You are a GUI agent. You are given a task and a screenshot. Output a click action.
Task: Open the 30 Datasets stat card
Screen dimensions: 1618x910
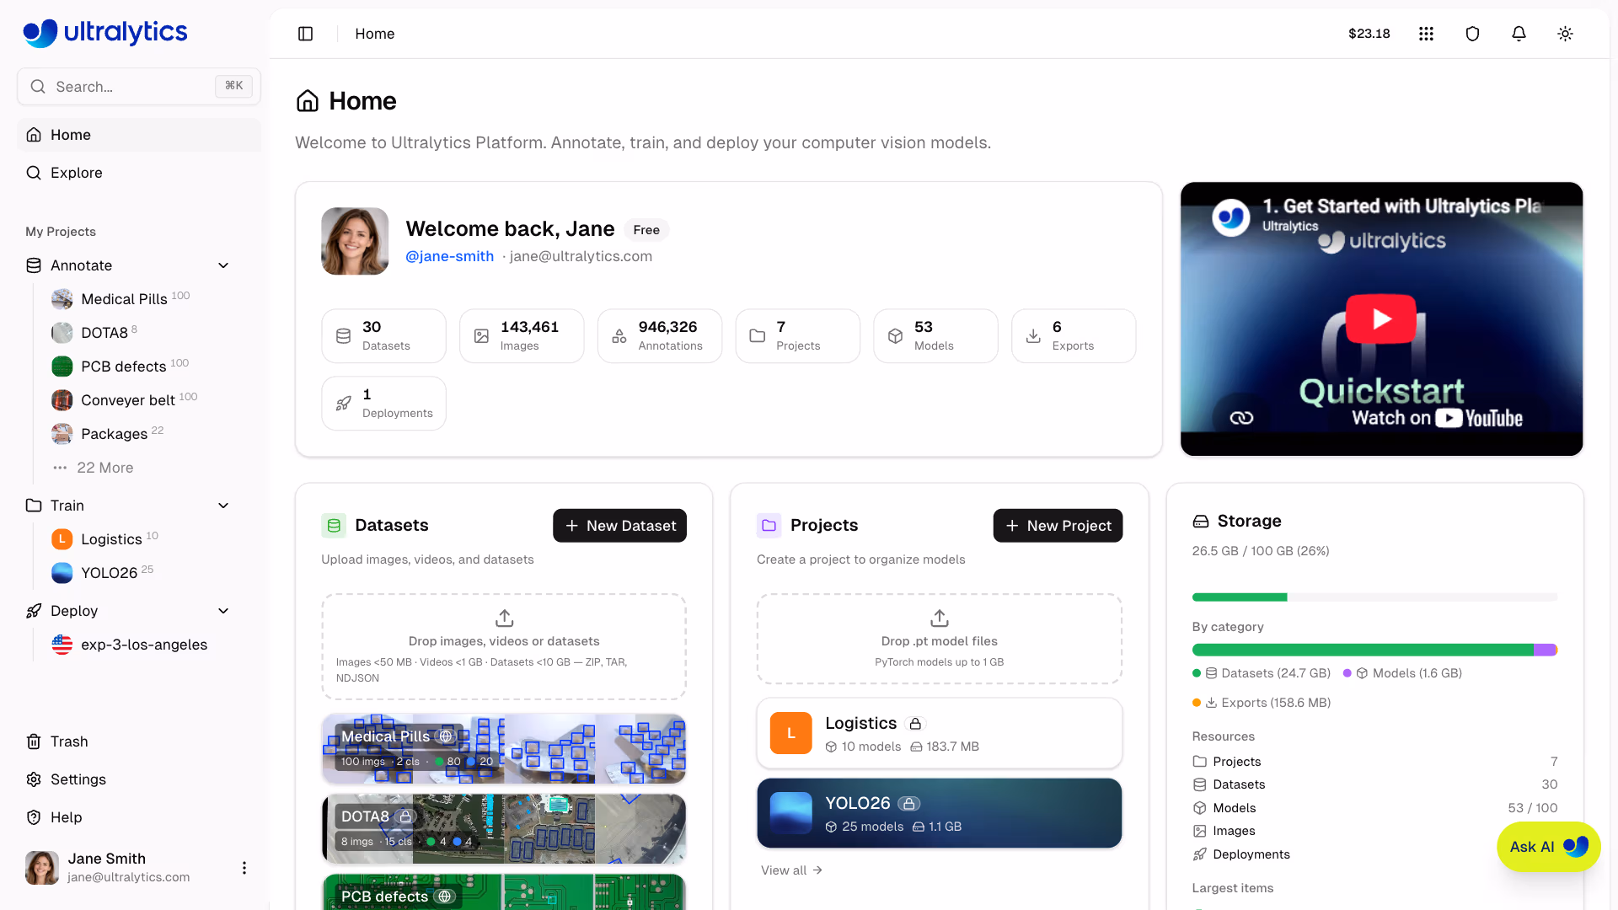[383, 335]
